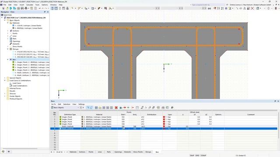Click the eye views icon below Navigator
Viewport: 280px width, 157px height.
click(x=9, y=151)
